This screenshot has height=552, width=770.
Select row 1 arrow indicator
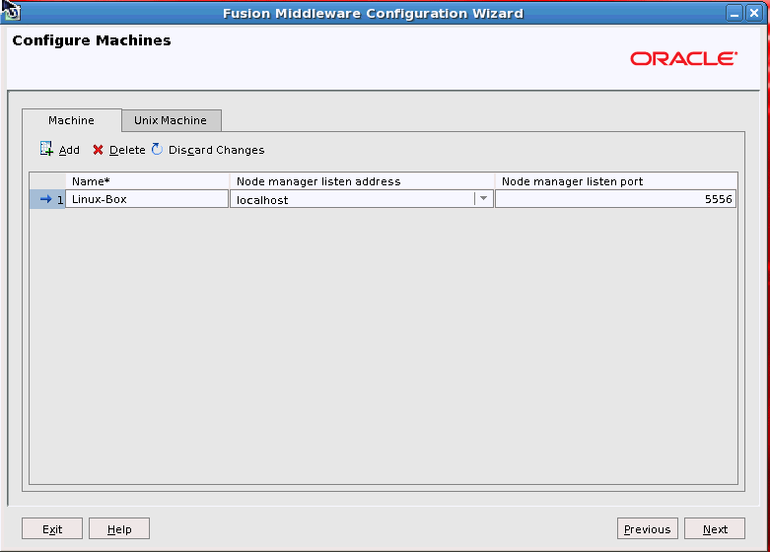[45, 199]
